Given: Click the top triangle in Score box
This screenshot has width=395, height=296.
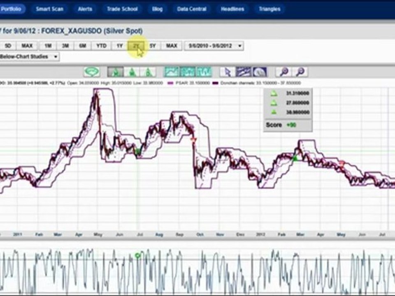Looking at the screenshot, I should 274,94.
